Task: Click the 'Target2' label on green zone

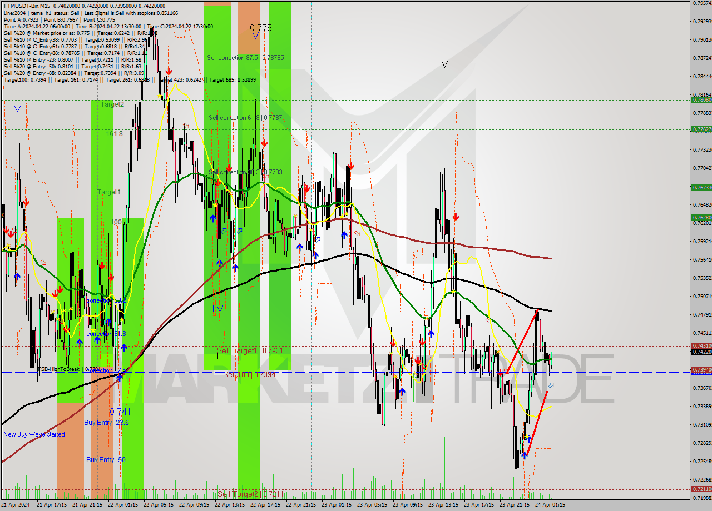Action: [x=112, y=104]
